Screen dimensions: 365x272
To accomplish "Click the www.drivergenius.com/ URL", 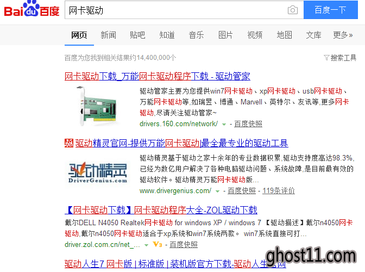I will [x=175, y=190].
